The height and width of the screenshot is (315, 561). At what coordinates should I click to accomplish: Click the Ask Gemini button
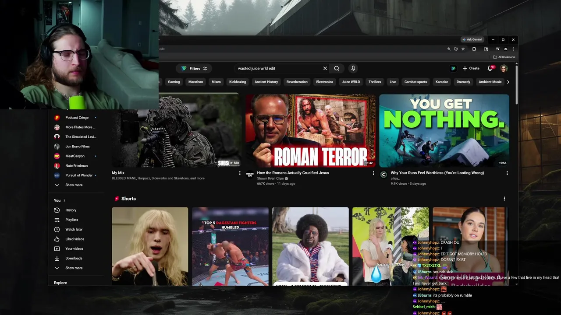click(472, 39)
